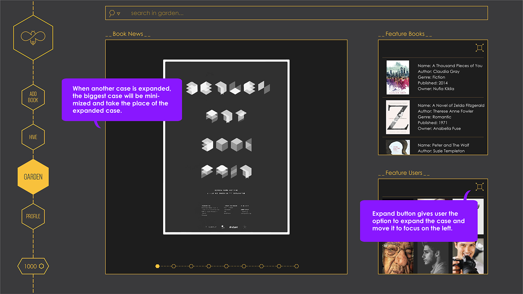Open A Thousand Pieces of You cover
Screen dimensions: 523x294
[397, 77]
